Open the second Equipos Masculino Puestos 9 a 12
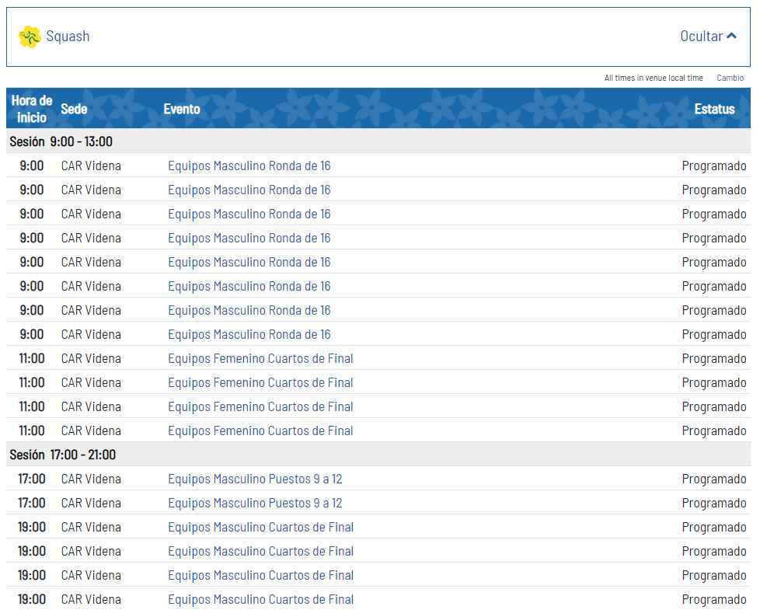Image resolution: width=760 pixels, height=610 pixels. 255,503
